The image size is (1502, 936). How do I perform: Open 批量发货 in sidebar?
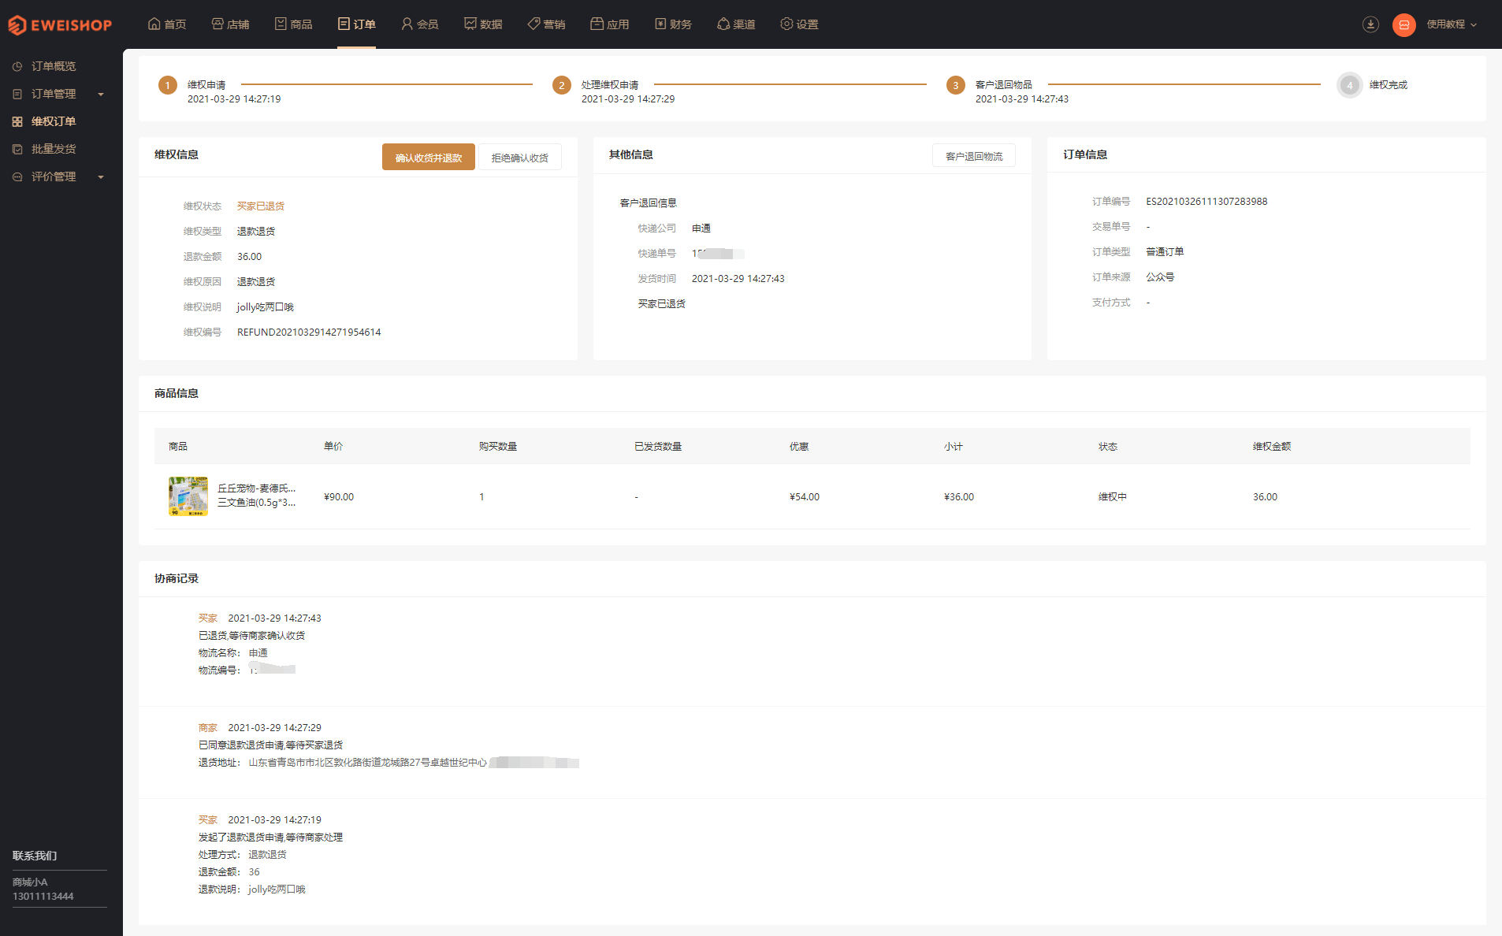54,149
